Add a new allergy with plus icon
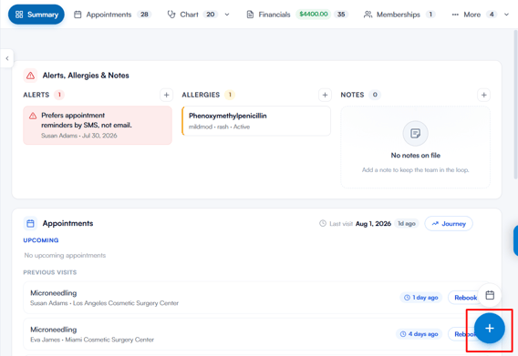 325,95
